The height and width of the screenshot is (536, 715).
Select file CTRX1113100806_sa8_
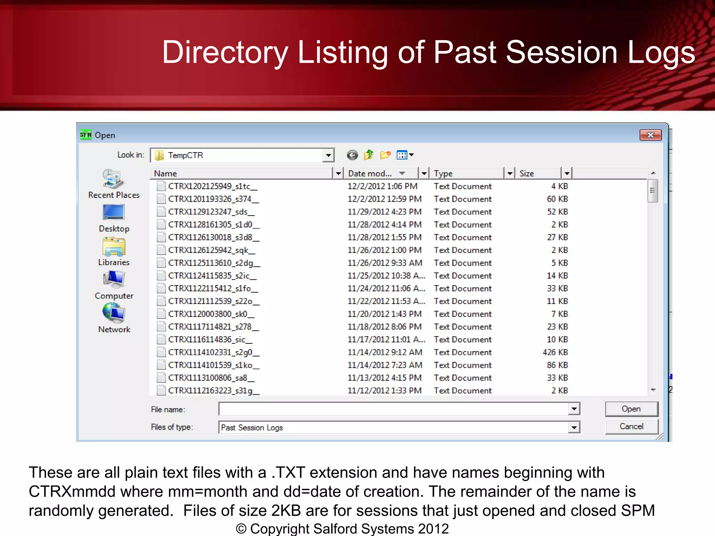point(211,378)
